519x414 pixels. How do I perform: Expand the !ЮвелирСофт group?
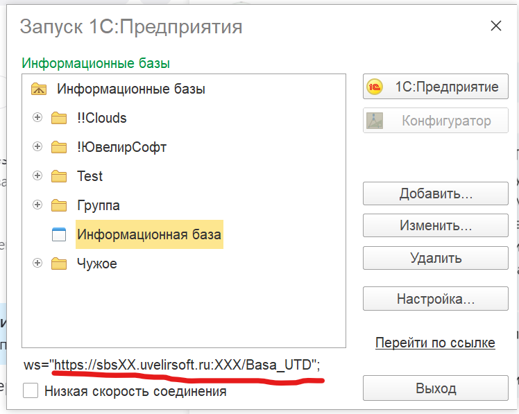tap(38, 147)
